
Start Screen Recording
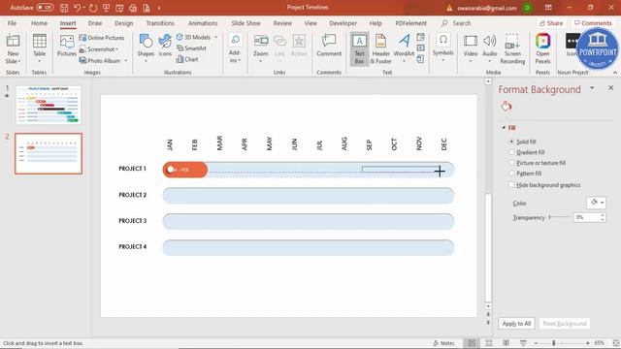[x=512, y=49]
